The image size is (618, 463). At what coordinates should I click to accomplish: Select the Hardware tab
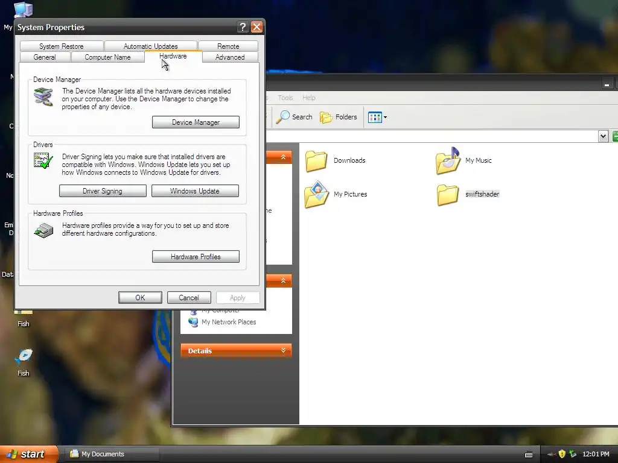point(173,56)
